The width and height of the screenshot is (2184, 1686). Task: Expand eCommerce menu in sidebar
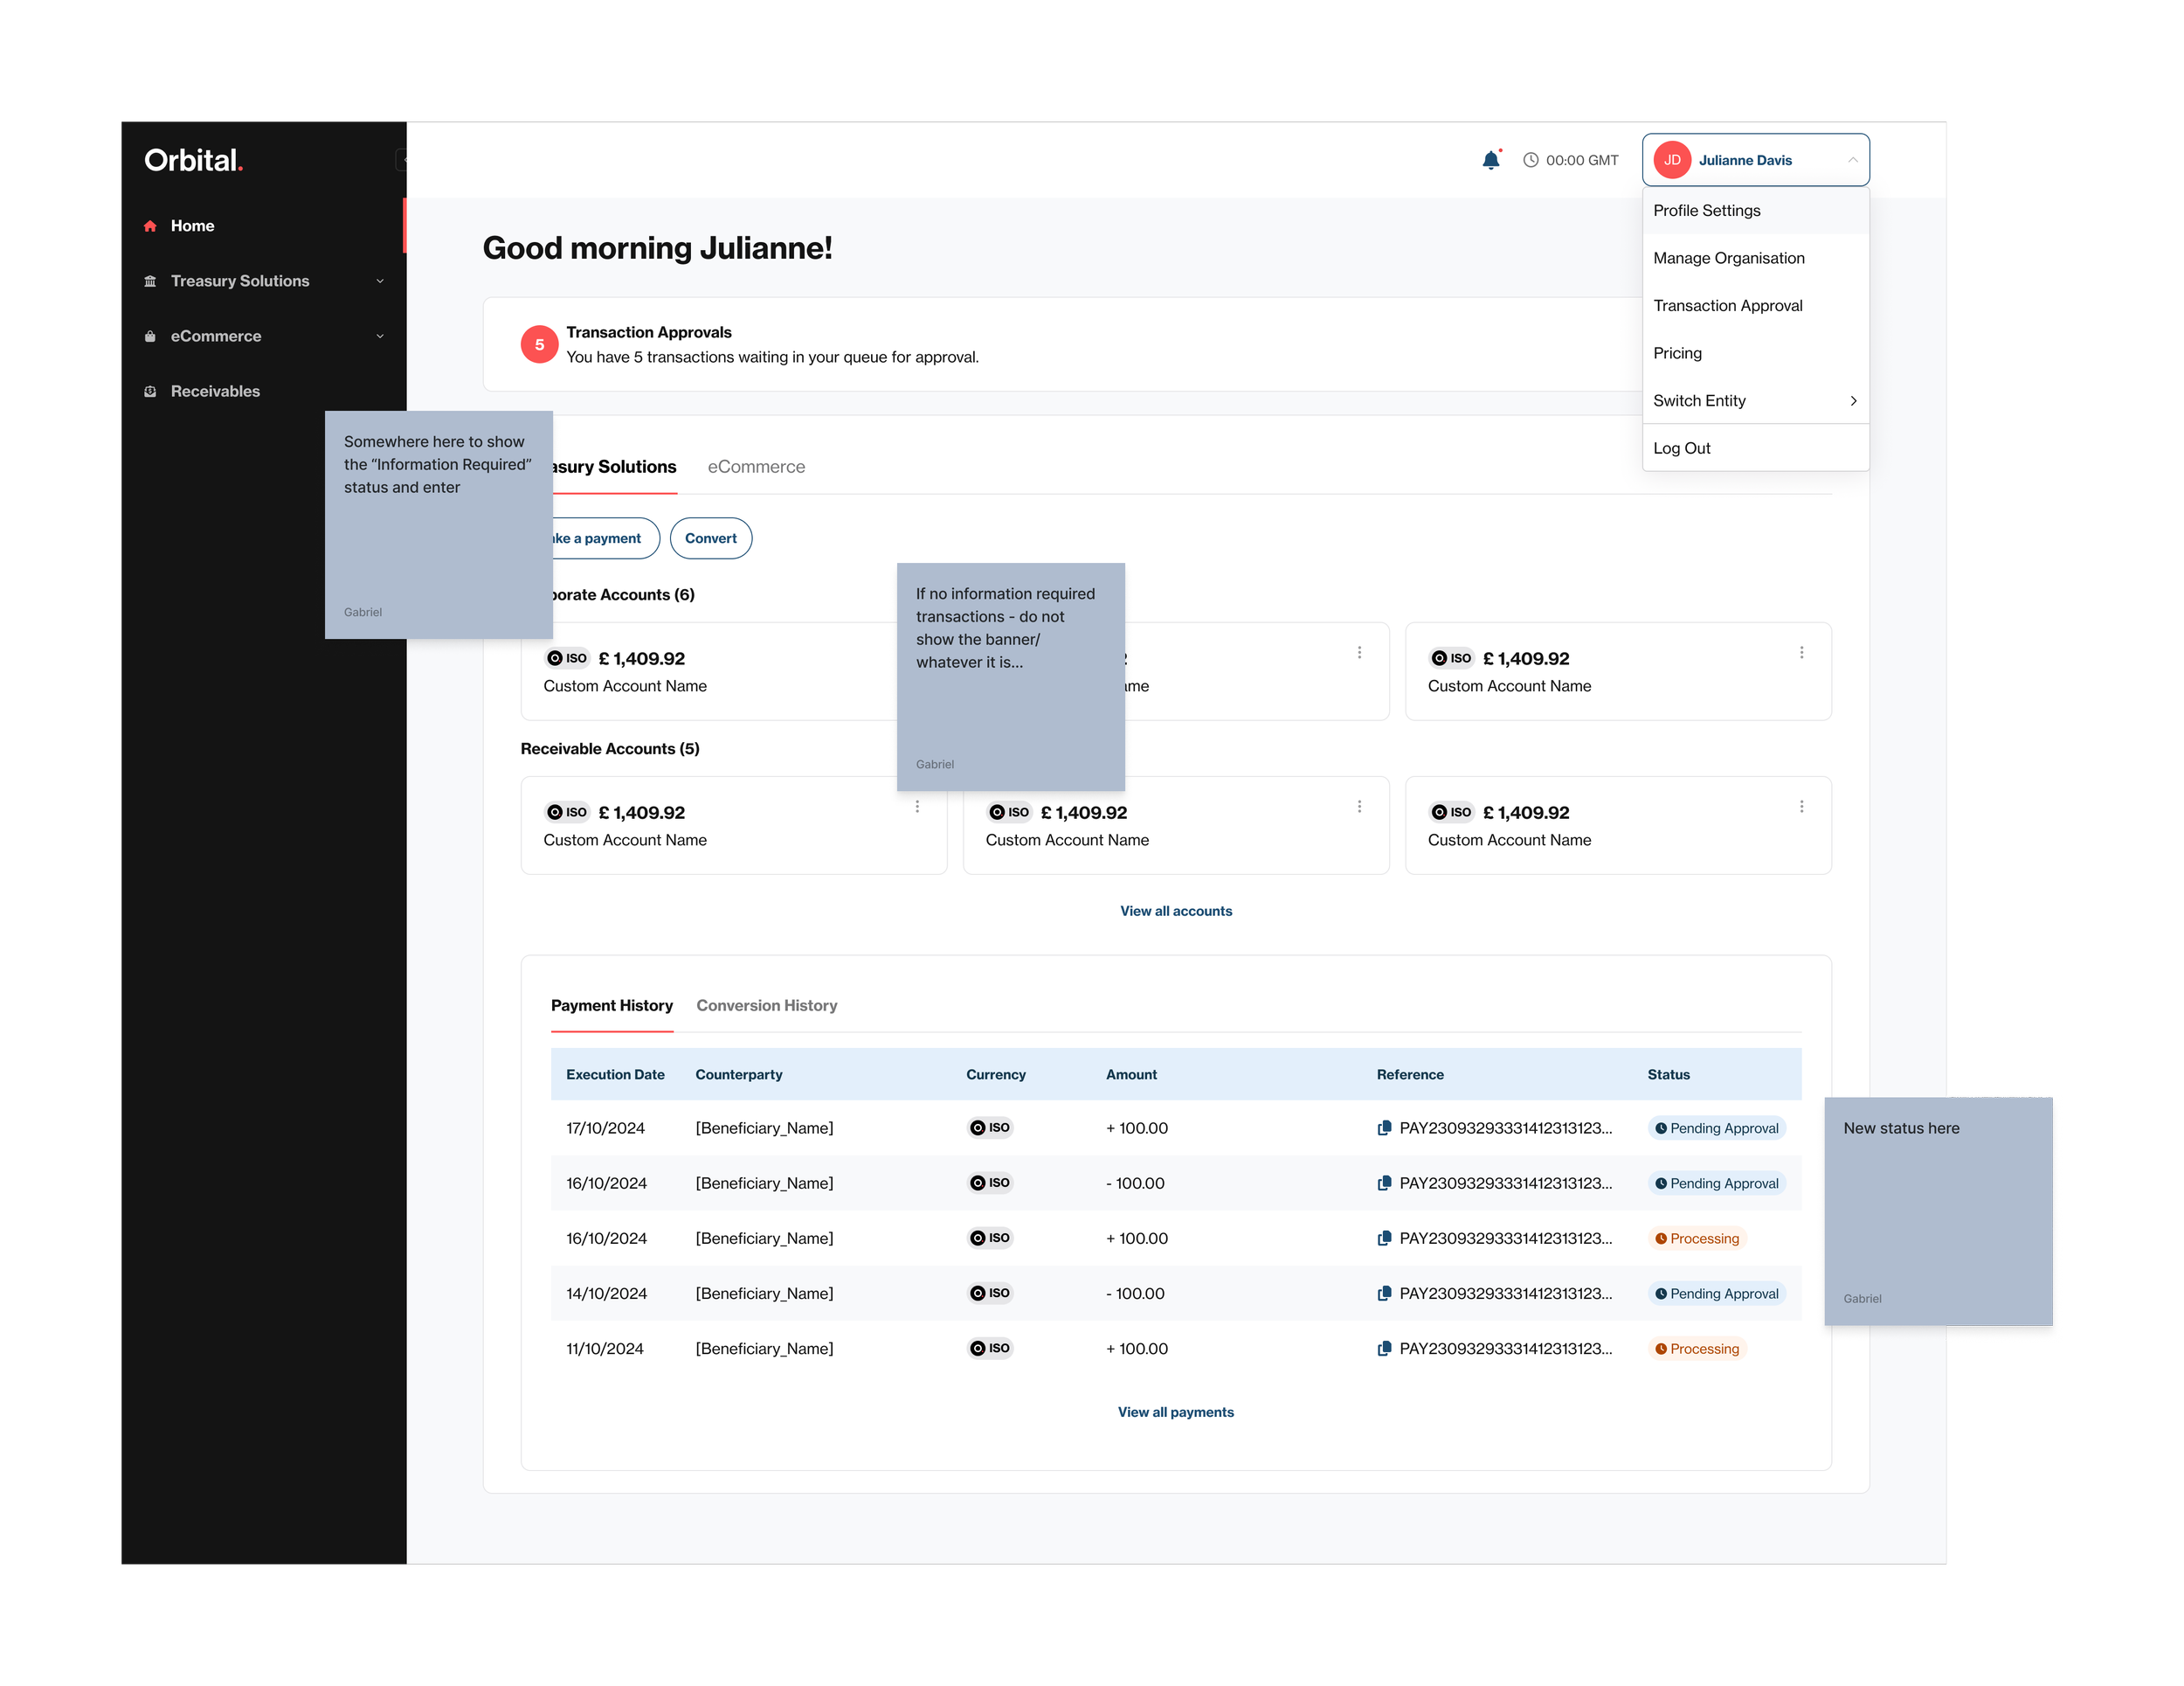[379, 337]
